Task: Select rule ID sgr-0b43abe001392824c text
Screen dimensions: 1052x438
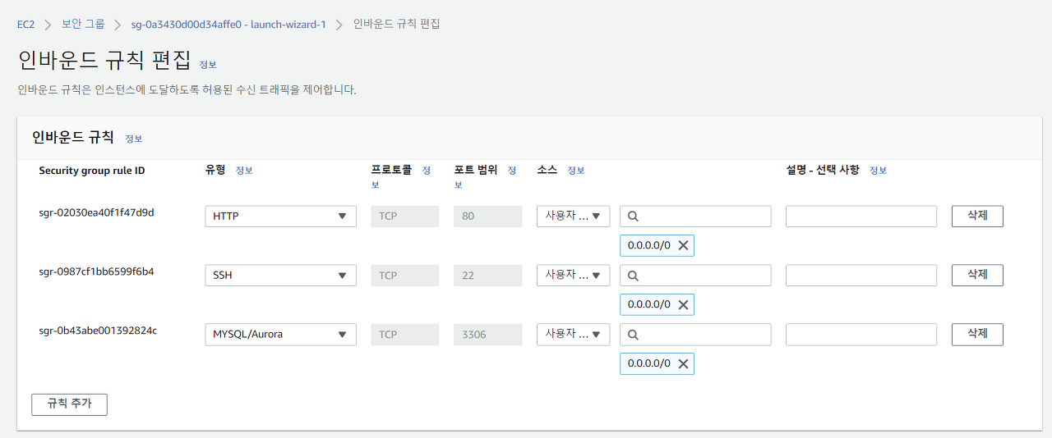Action: [x=98, y=331]
